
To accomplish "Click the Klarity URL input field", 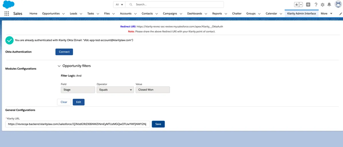I will [x=77, y=124].
